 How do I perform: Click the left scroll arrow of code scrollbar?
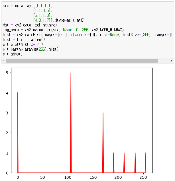(x=4, y=61)
